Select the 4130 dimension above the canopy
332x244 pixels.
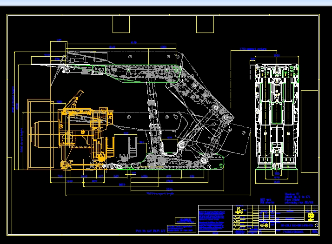133,42
